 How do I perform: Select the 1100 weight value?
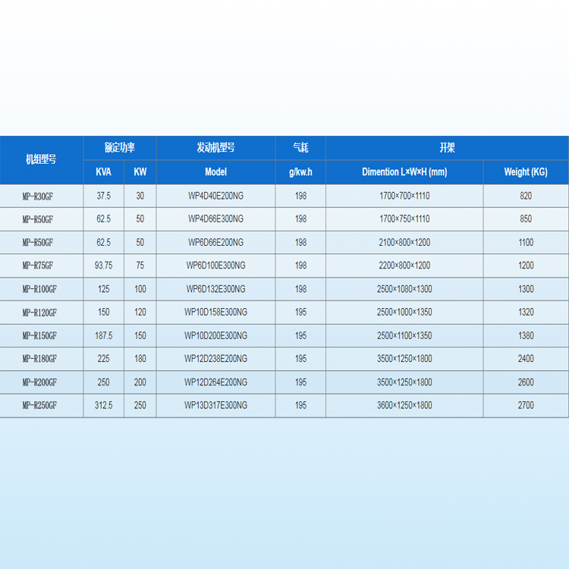click(x=526, y=243)
